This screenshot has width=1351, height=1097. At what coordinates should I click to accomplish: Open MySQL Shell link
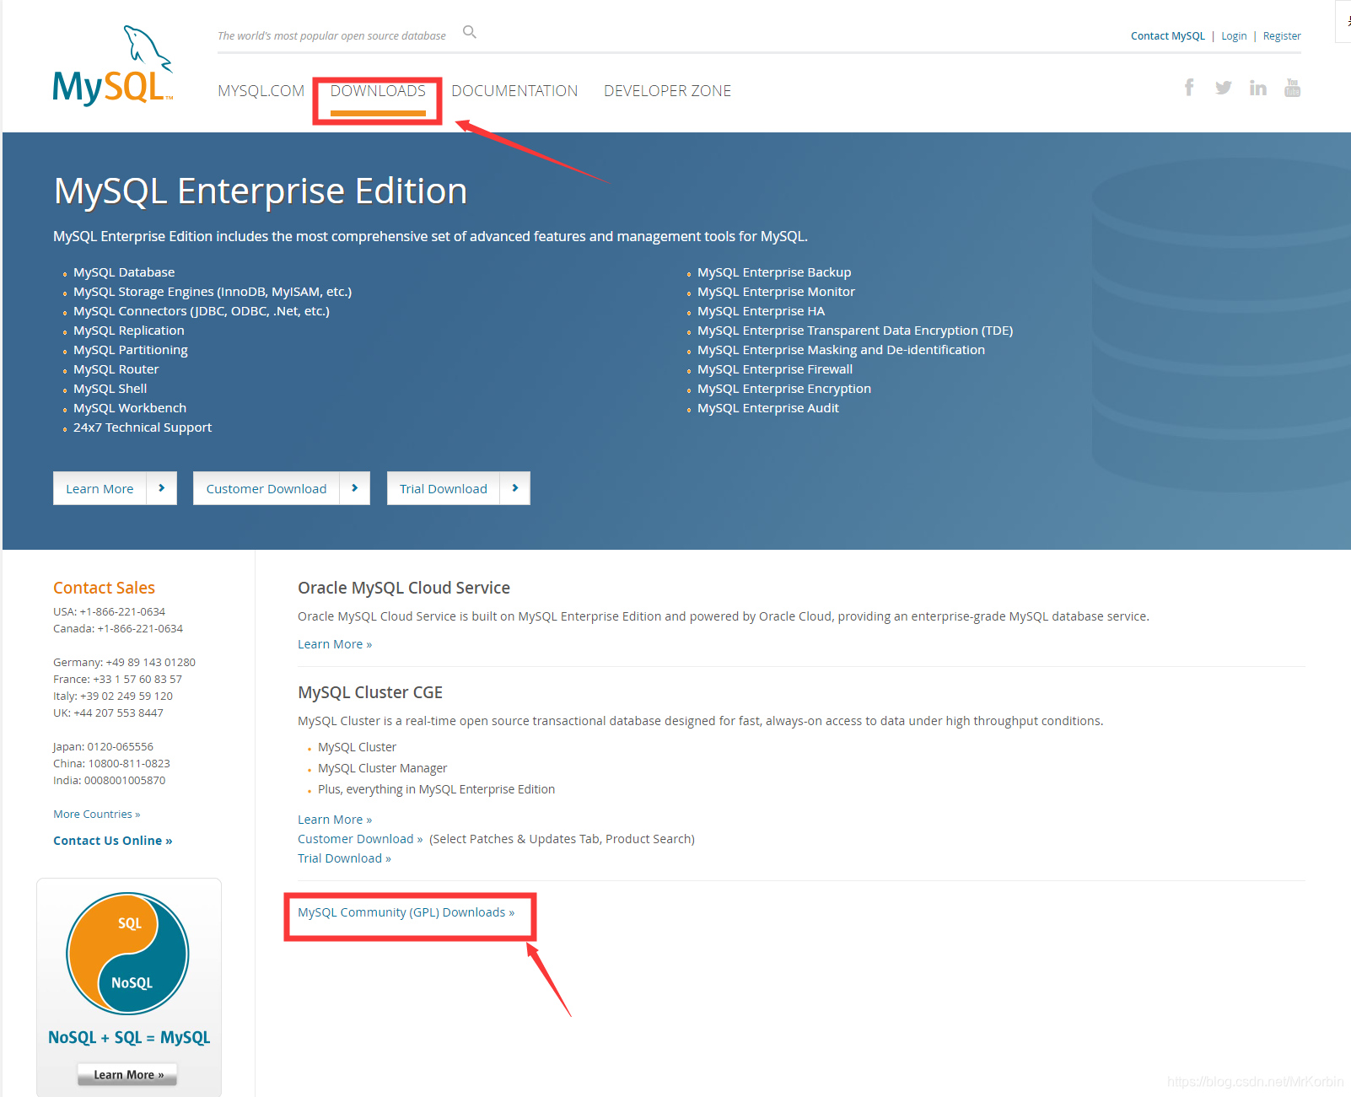(110, 389)
